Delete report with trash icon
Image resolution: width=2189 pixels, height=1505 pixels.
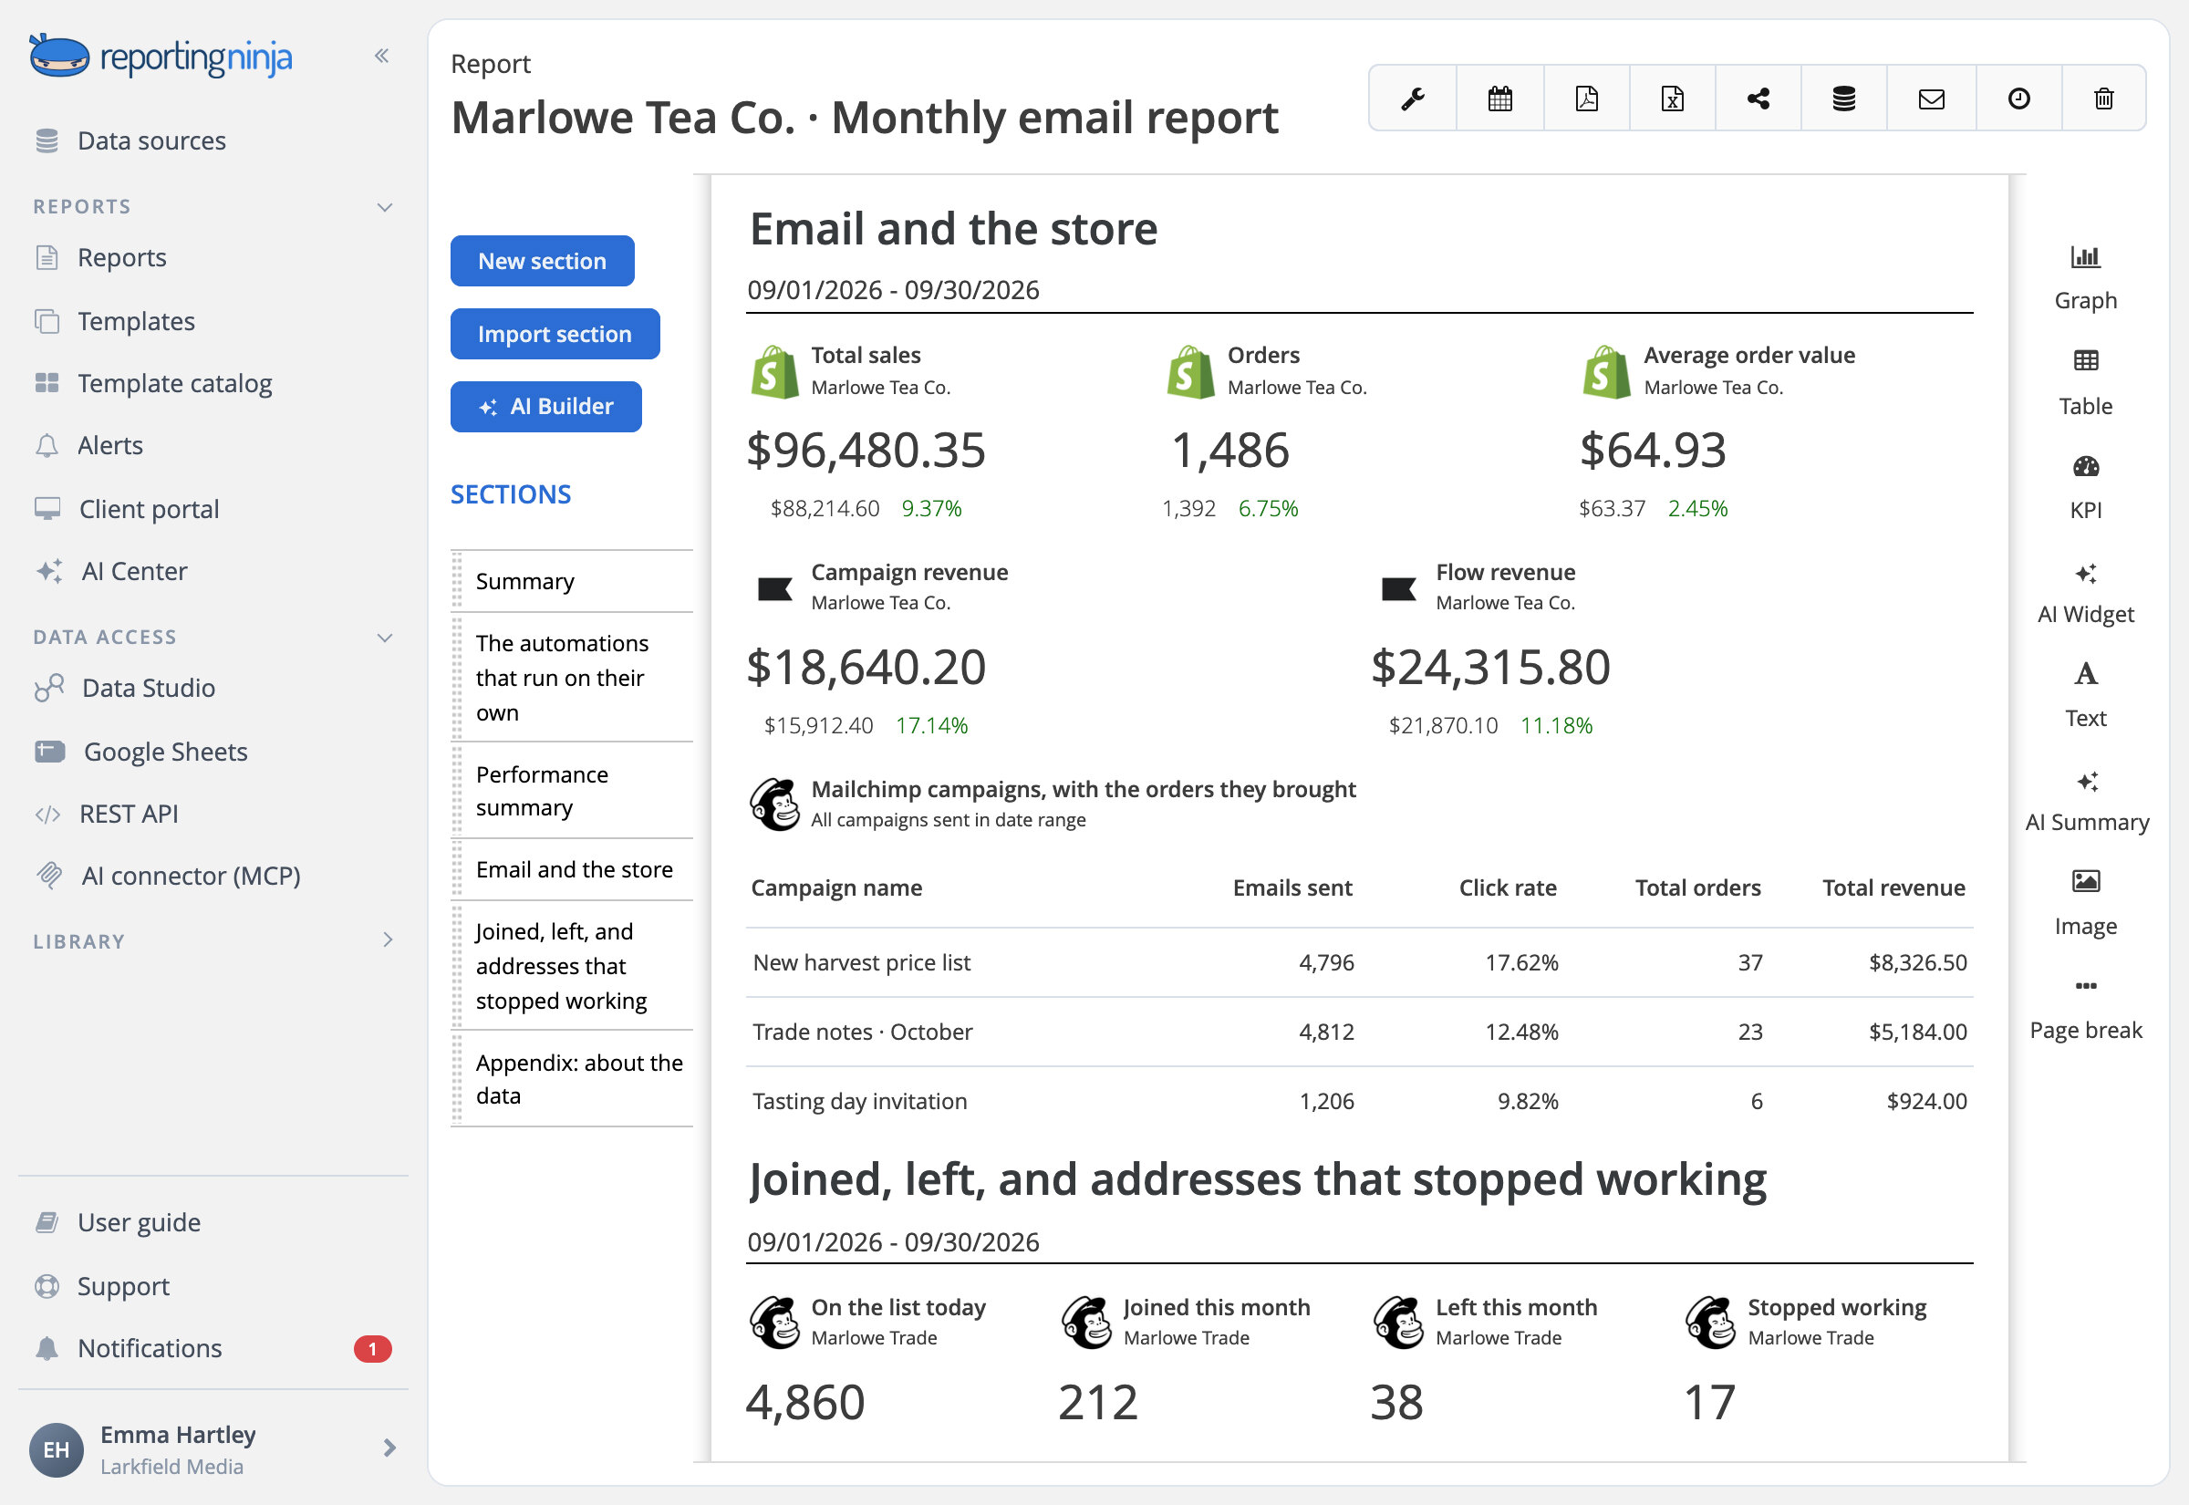pos(2104,99)
